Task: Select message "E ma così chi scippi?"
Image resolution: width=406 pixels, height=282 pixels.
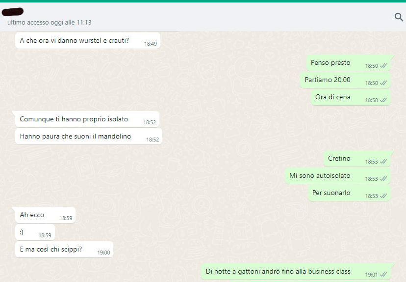Action: click(64, 249)
